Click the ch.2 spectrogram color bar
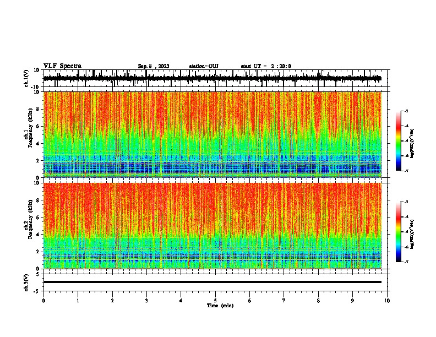 coord(398,232)
